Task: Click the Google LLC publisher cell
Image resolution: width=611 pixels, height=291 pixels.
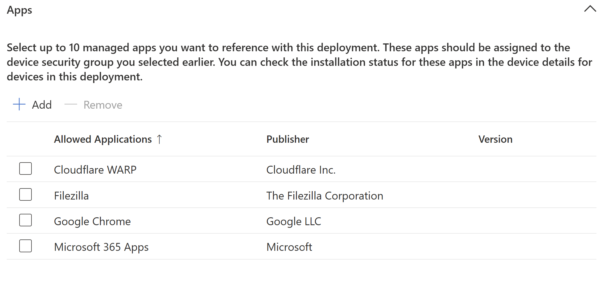Action: tap(294, 221)
